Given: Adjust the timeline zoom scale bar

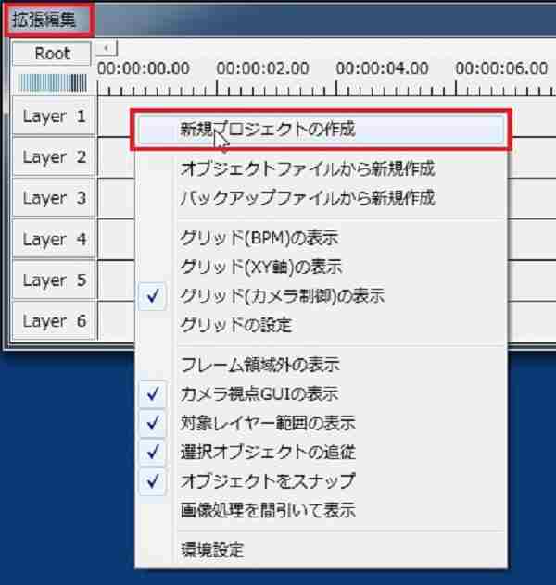Looking at the screenshot, I should pyautogui.click(x=52, y=82).
